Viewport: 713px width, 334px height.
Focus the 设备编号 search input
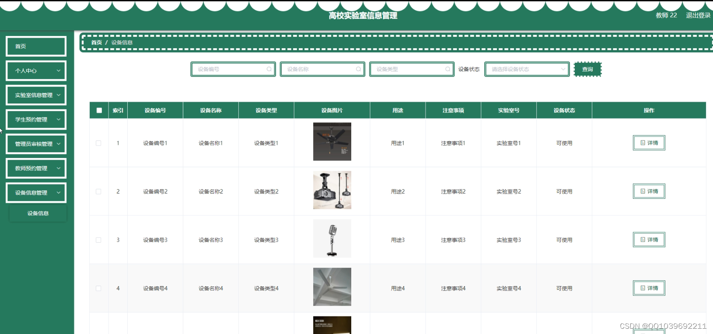(233, 69)
